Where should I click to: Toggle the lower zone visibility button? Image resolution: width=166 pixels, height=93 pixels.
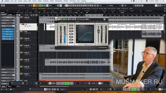158,5
